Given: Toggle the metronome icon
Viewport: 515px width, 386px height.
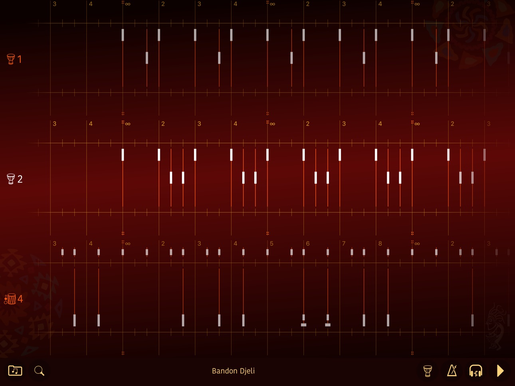Looking at the screenshot, I should point(452,371).
